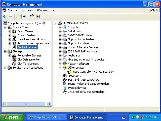Viewport: 161px width, 121px height.
Task: Click Computer Management taskbar button
Action: 87,117
